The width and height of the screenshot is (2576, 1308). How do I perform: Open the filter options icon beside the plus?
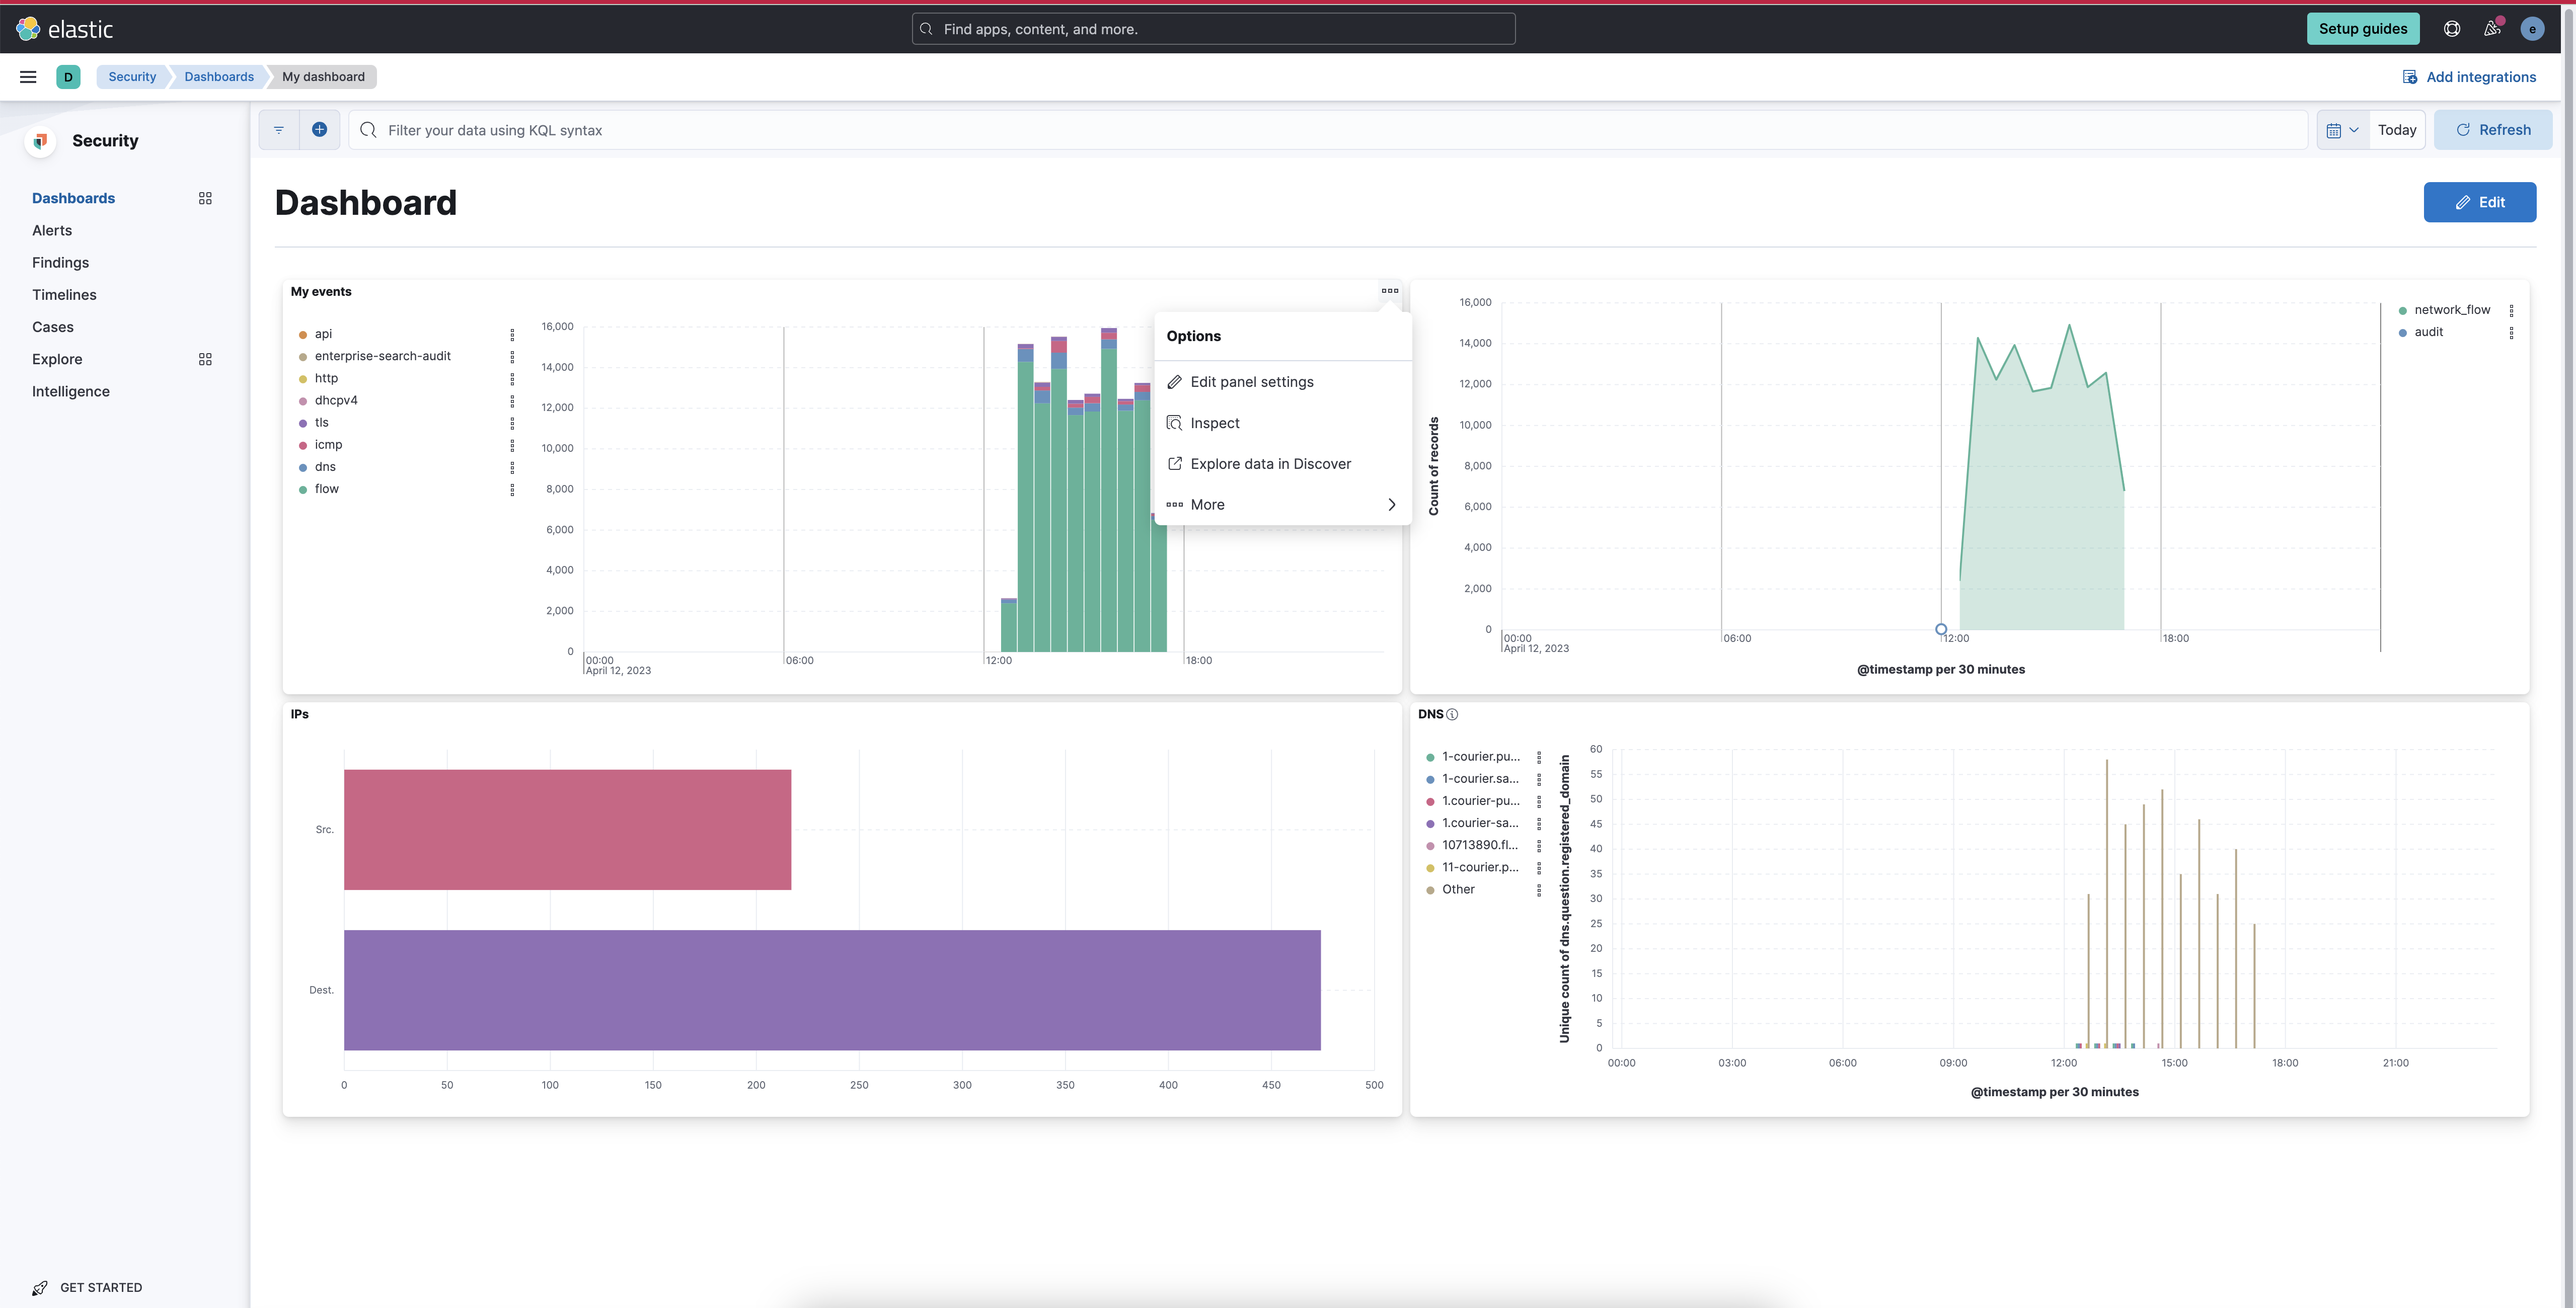279,129
